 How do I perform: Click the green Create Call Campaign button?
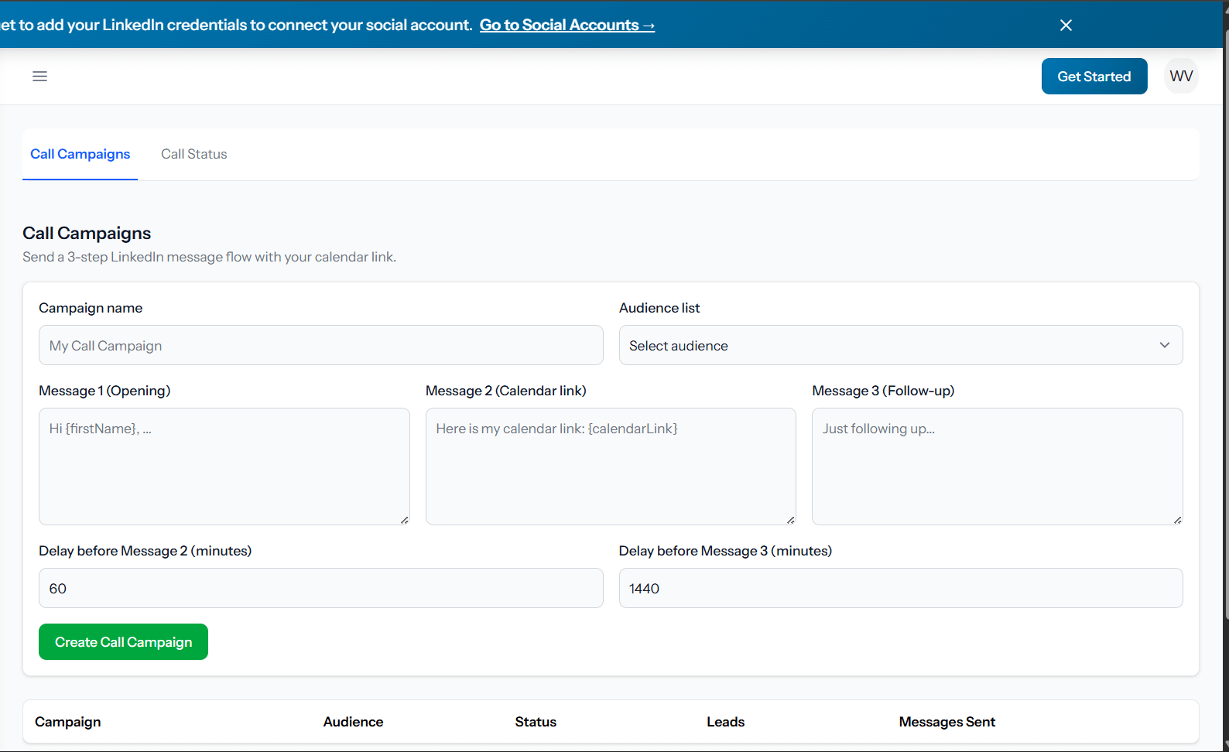tap(123, 642)
